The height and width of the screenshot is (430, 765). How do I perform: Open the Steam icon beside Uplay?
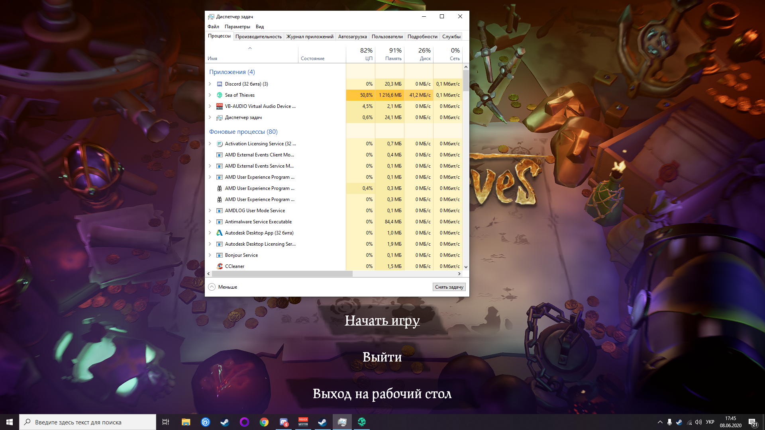pos(225,422)
